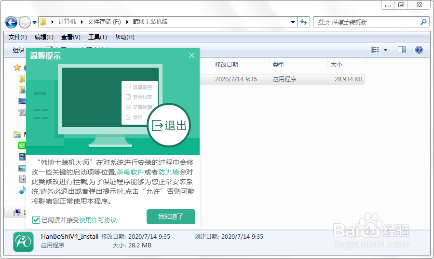Click the Libraries icon in the navigation pane
Screen dimensions: 434x259
pyautogui.click(x=17, y=135)
